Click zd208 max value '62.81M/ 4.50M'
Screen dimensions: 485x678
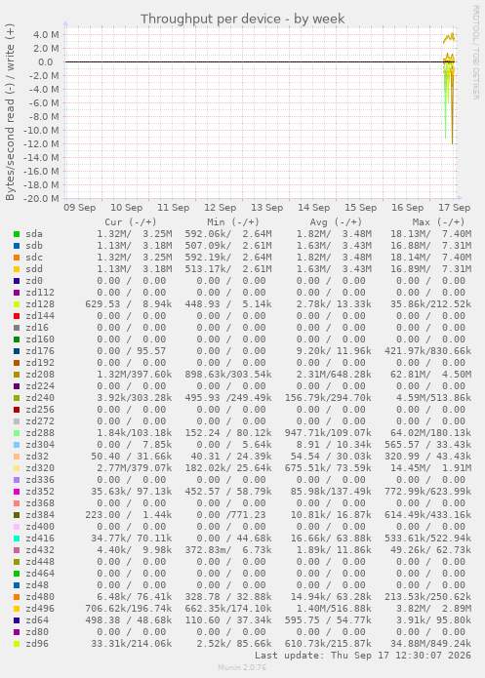coord(430,375)
